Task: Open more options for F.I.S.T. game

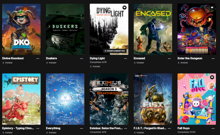Action: click(x=169, y=128)
